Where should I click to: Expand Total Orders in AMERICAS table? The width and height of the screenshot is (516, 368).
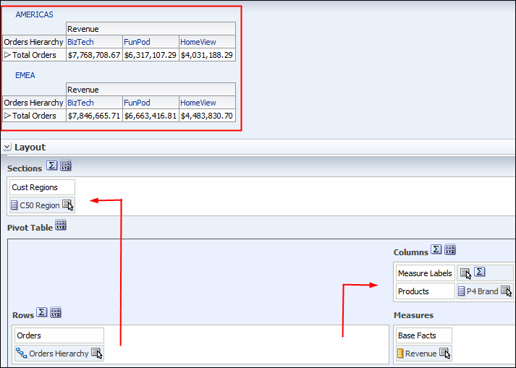click(x=7, y=55)
